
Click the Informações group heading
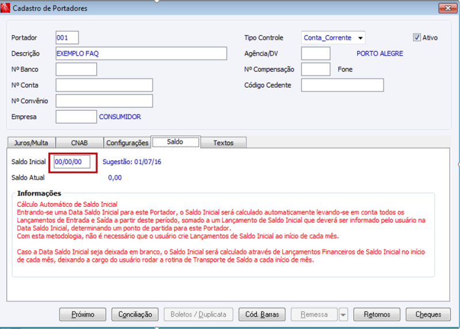[x=39, y=193]
